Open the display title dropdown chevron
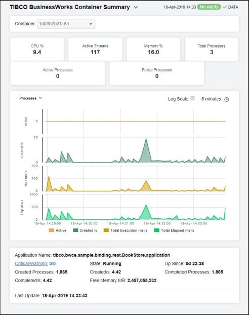Viewport: 249px width, 315px height. 136,8
